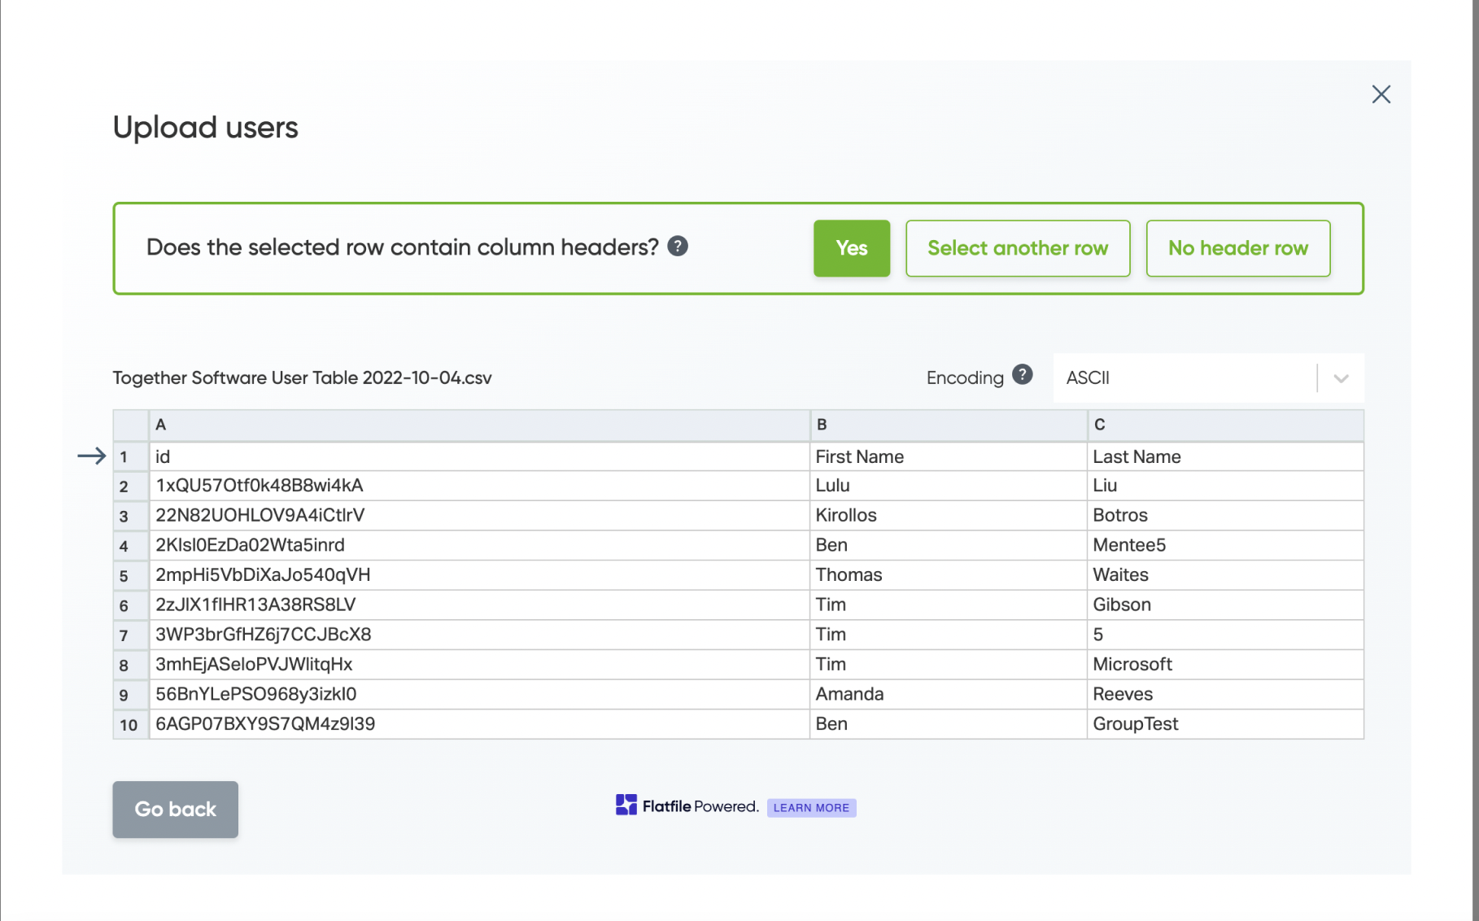Select row number 1
Viewport: 1479px width, 921px height.
(x=130, y=456)
